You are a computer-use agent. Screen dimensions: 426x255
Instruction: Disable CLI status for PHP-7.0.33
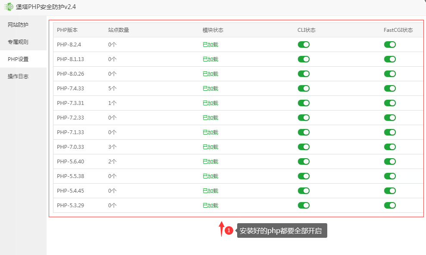click(x=304, y=147)
